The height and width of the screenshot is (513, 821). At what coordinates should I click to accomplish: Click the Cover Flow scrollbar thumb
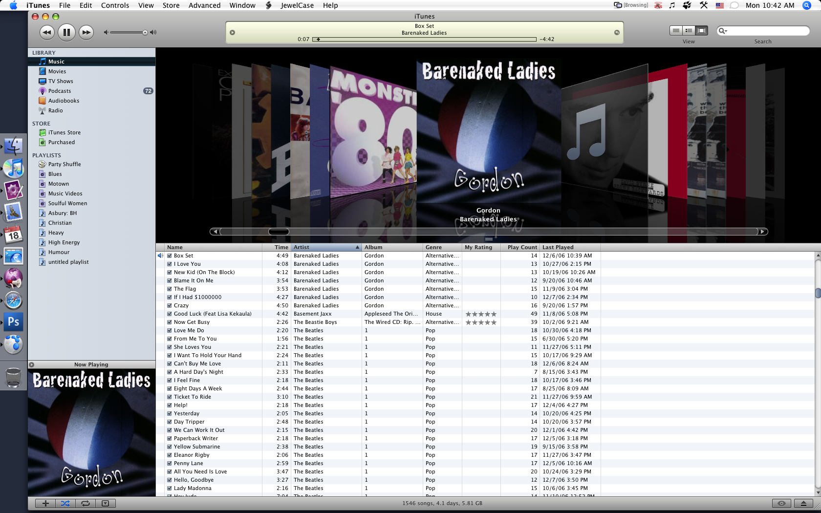[279, 232]
